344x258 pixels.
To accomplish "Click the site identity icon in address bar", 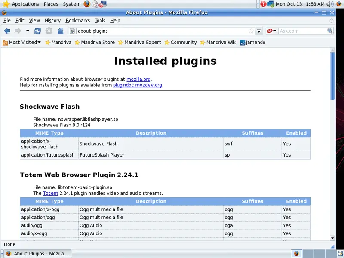I will (72, 31).
